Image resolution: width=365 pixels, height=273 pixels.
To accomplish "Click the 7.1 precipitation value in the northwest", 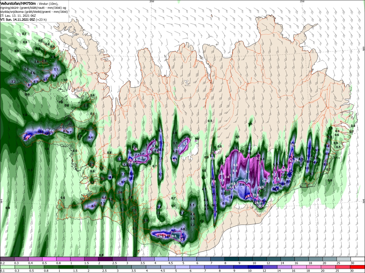I will coord(56,69).
